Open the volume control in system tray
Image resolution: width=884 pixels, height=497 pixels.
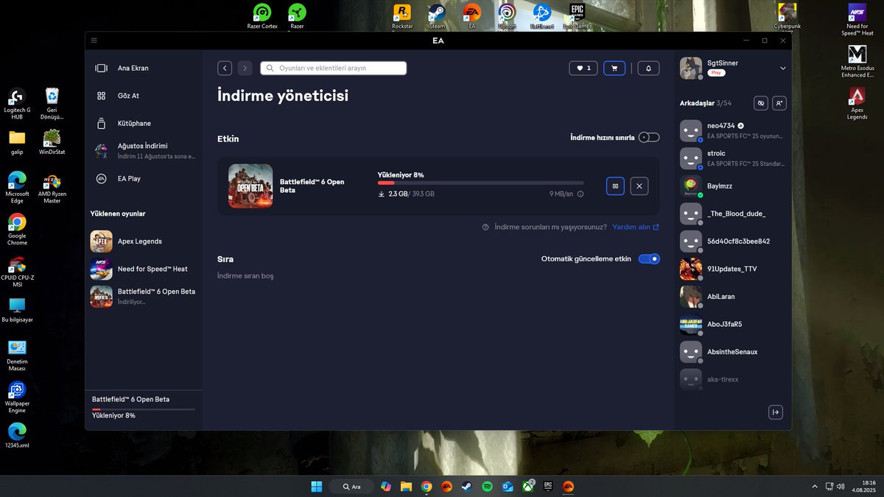(841, 487)
